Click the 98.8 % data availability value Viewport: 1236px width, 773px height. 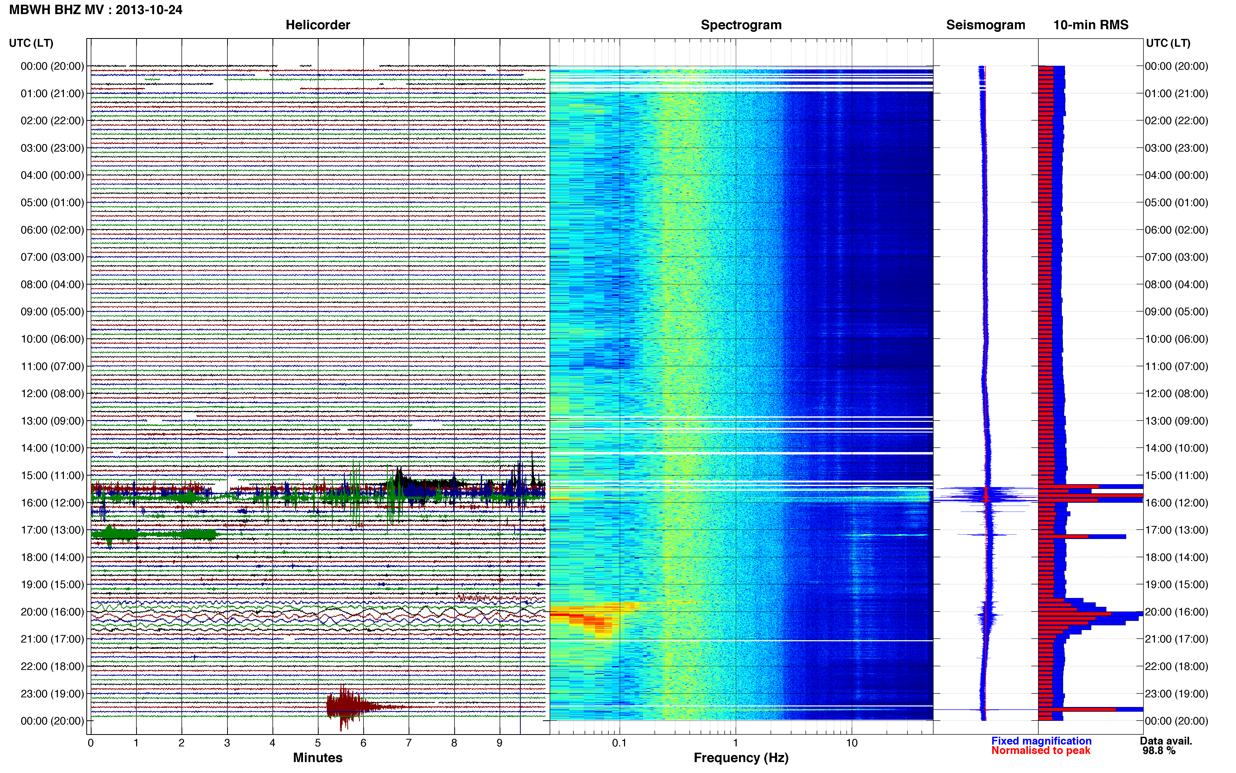tap(1159, 751)
